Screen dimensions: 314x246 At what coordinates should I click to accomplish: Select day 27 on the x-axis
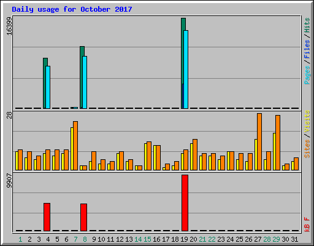258,239
